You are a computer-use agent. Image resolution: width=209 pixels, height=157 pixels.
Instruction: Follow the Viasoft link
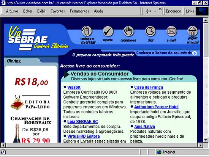click(x=74, y=87)
